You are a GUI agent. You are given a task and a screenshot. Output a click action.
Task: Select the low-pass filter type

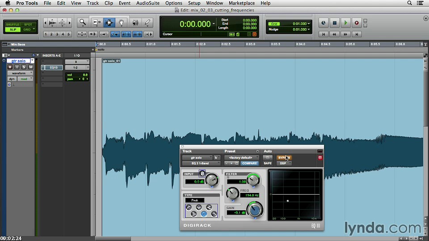click(214, 214)
